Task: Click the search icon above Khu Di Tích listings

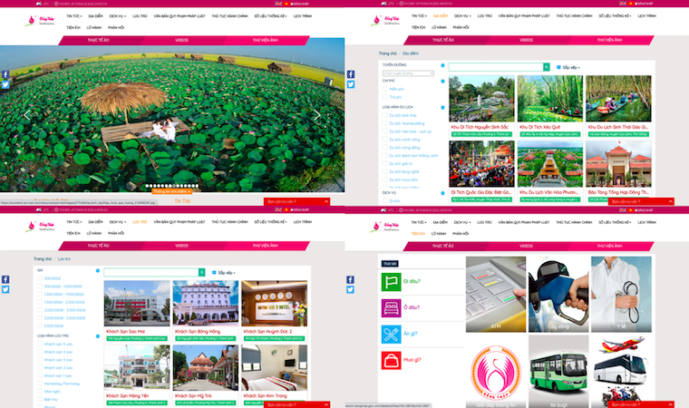Action: point(546,67)
